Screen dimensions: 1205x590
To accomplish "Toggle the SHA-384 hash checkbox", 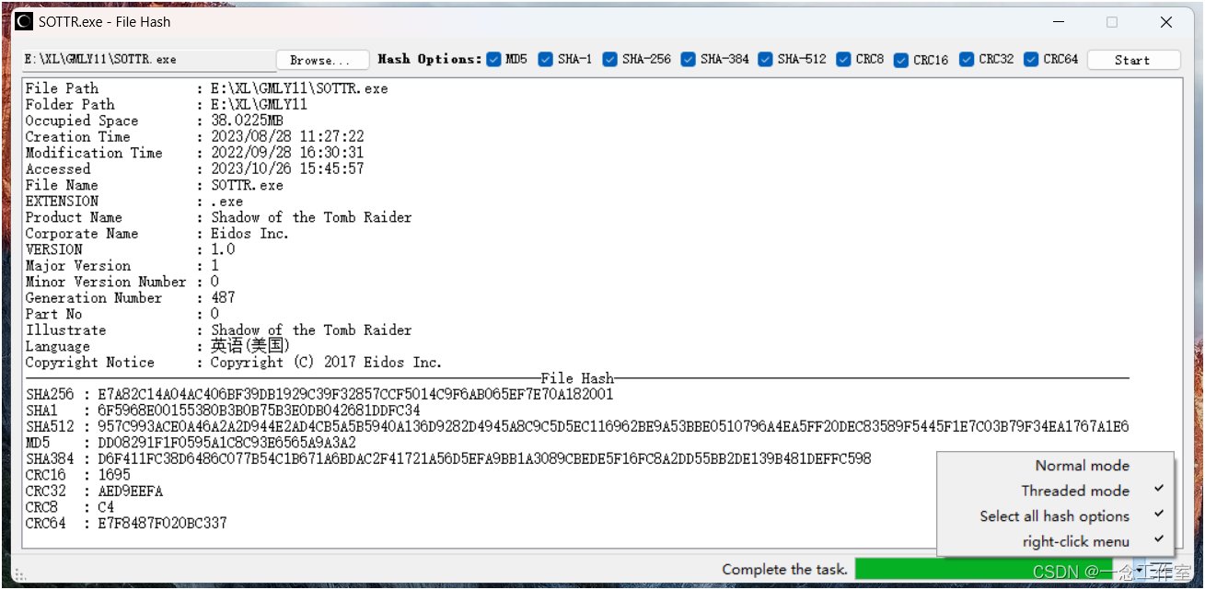I will point(689,59).
